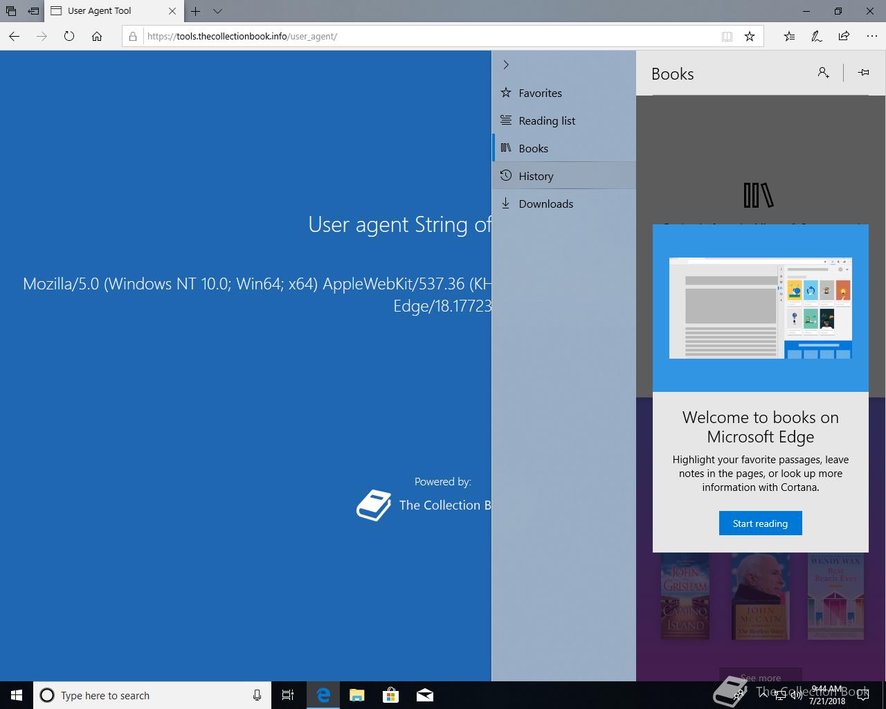Click the "Welcome to books on Microsoft Edge" heading
Viewport: 886px width, 709px height.
tap(760, 427)
